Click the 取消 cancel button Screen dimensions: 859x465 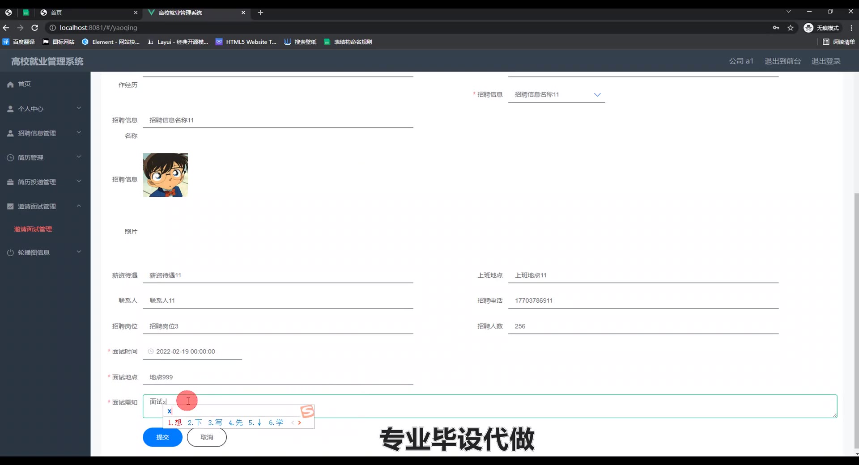[207, 437]
